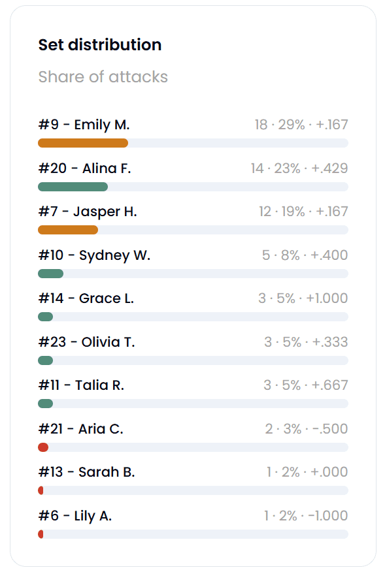Select #14 - Grace L. player name
The height and width of the screenshot is (574, 385).
click(x=86, y=298)
